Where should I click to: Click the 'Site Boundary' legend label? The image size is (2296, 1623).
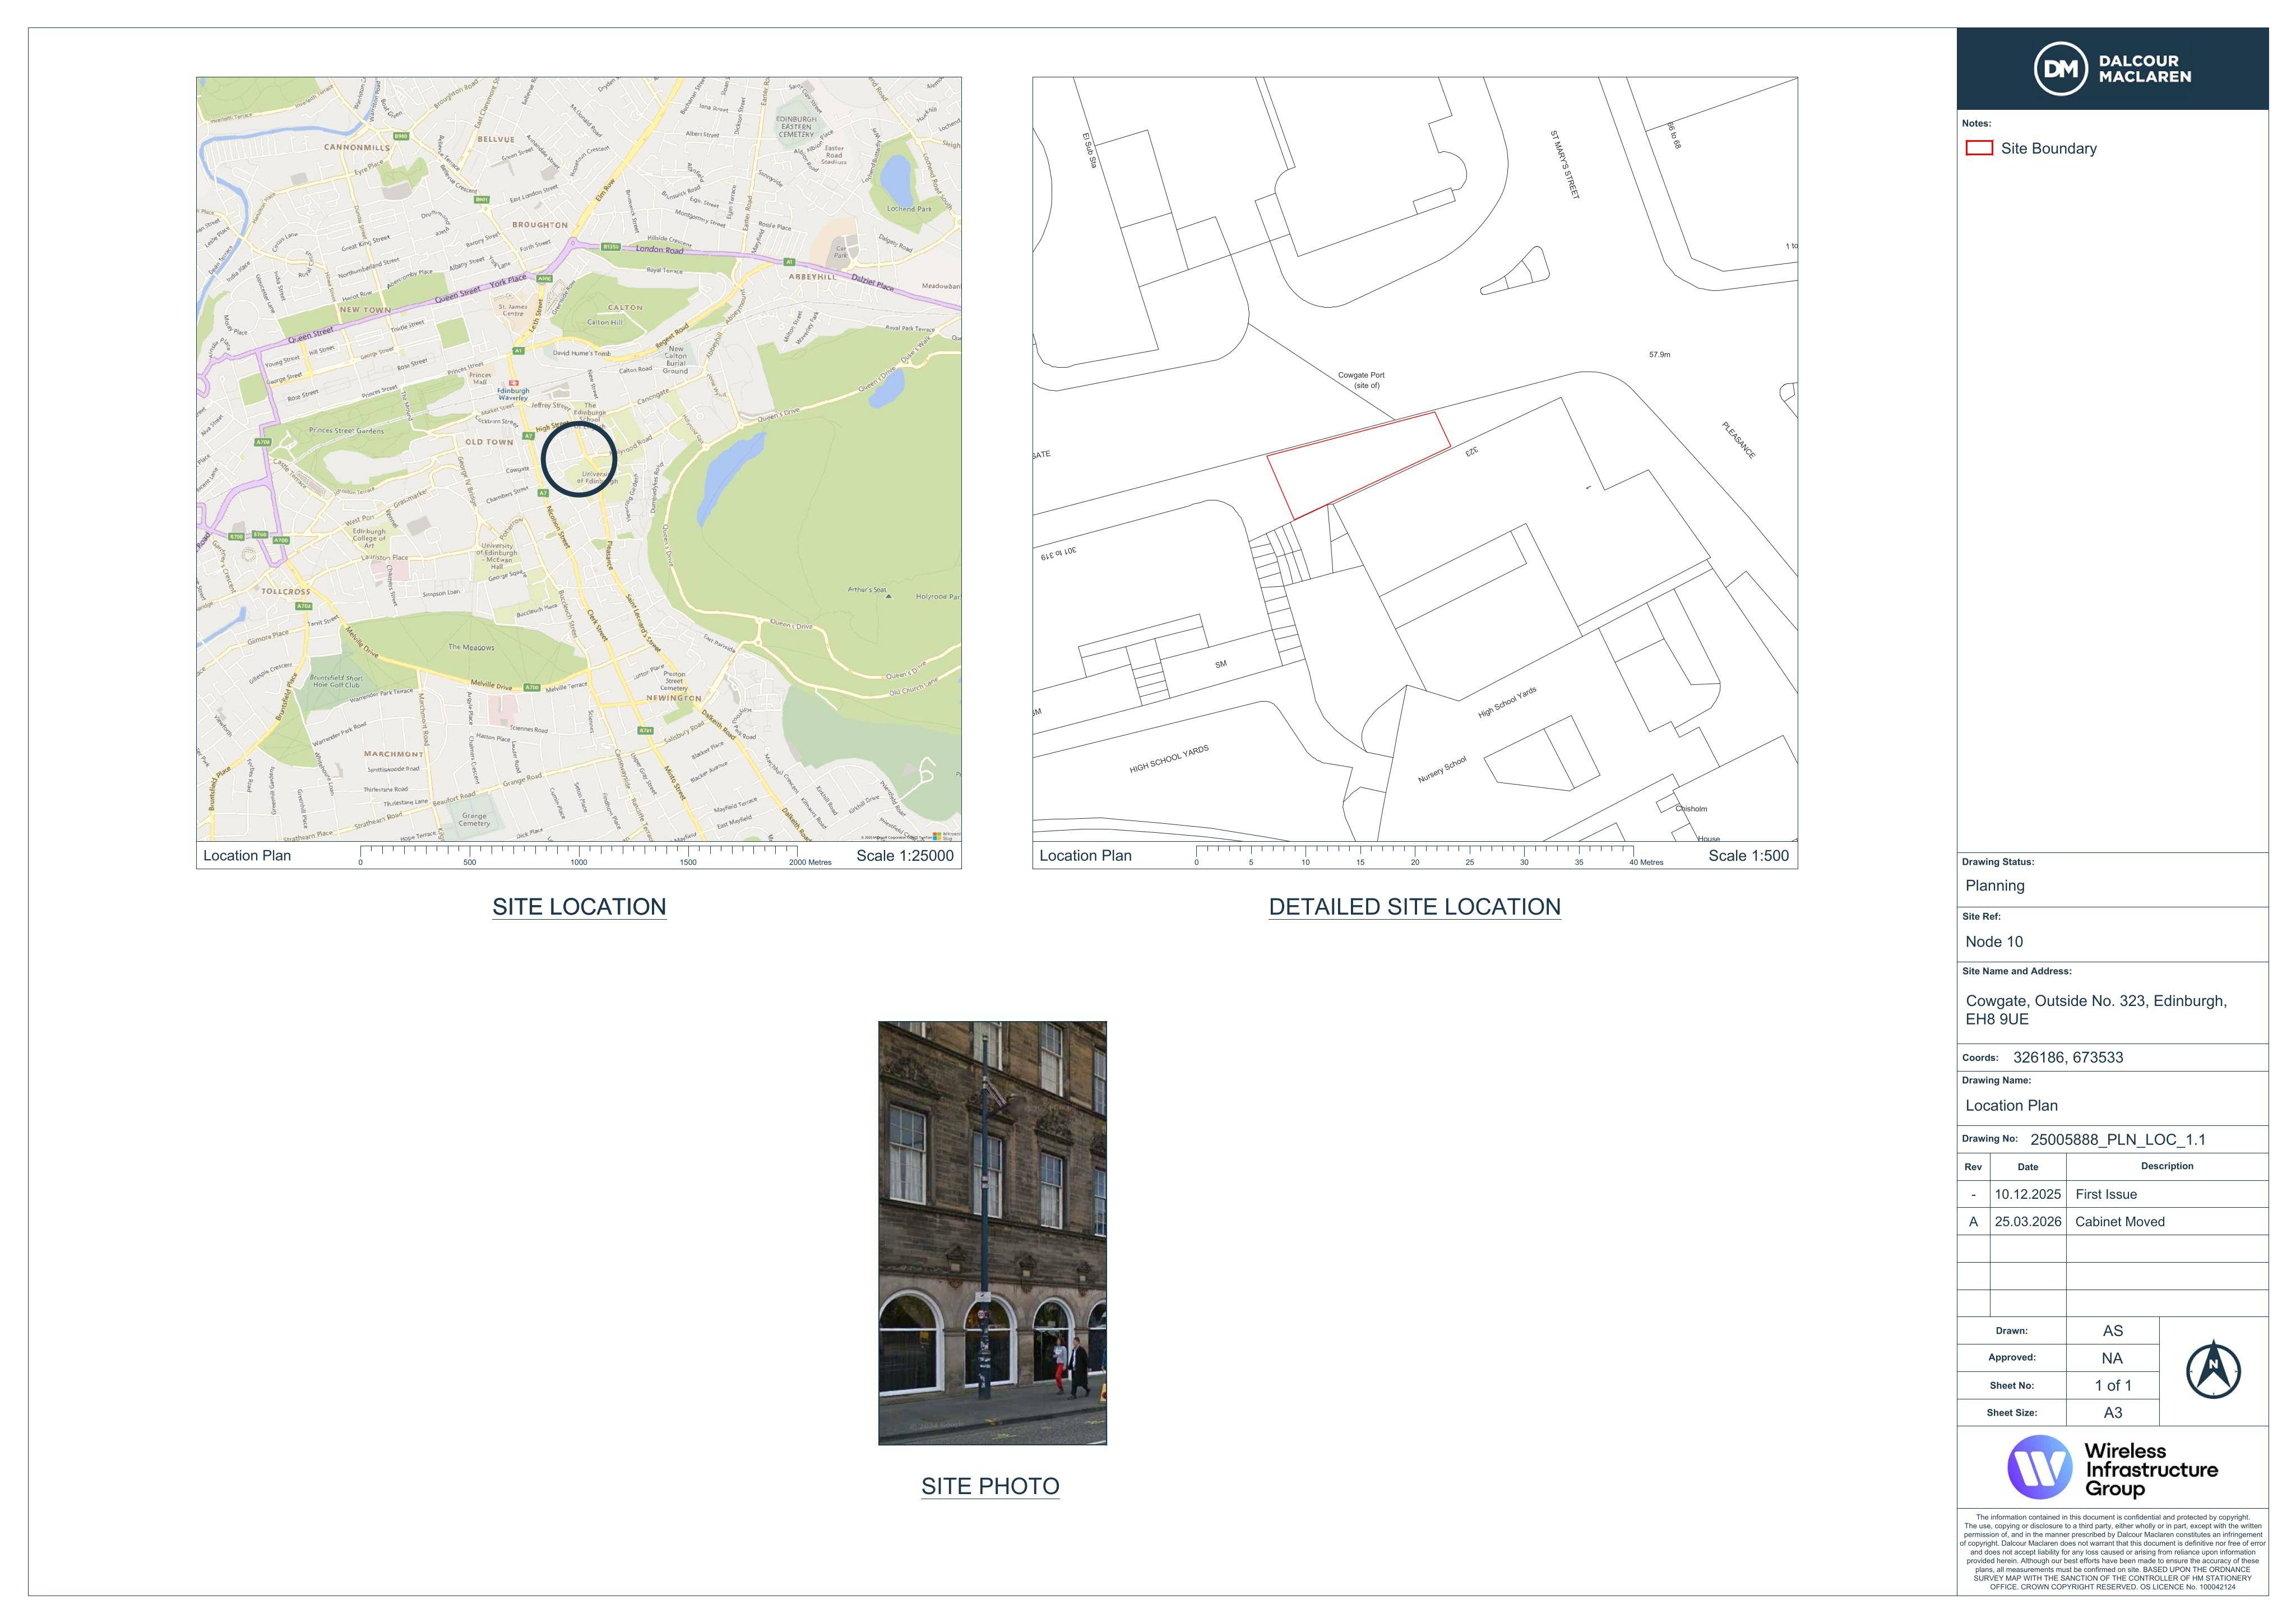[2048, 149]
